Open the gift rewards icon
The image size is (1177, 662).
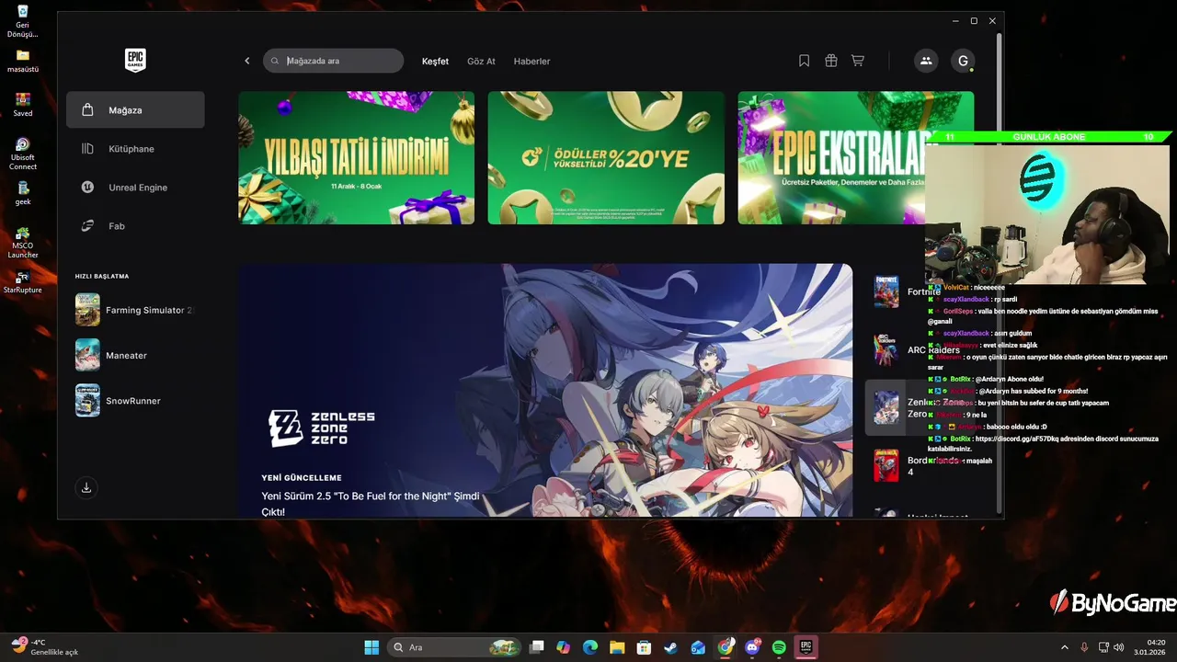830,61
